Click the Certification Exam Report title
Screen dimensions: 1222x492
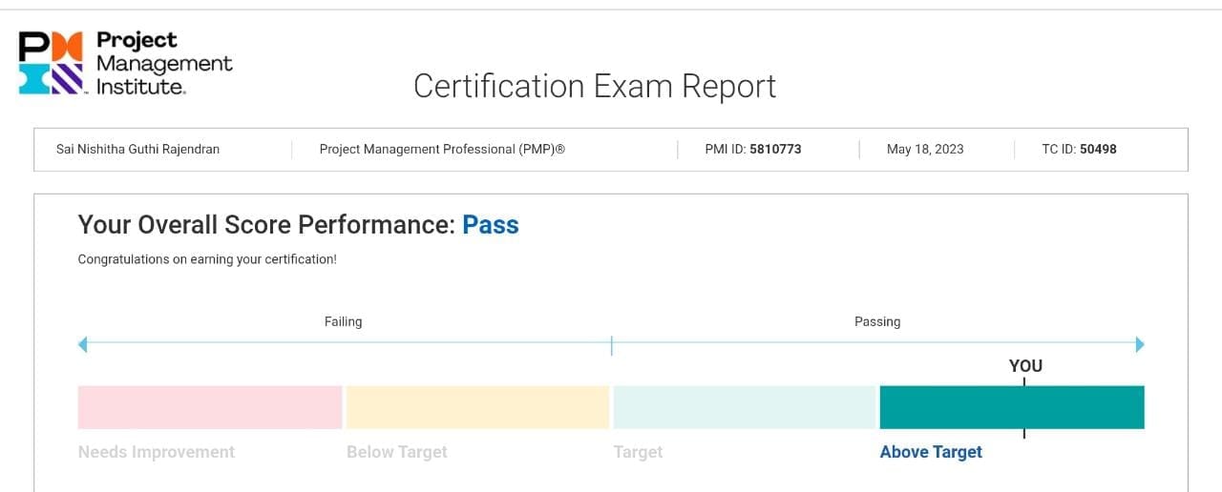pos(595,86)
